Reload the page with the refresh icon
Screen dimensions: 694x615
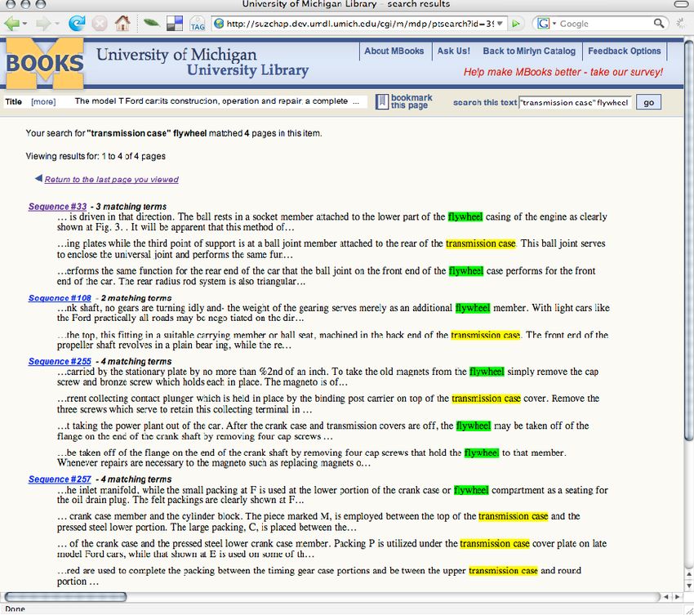tap(77, 23)
